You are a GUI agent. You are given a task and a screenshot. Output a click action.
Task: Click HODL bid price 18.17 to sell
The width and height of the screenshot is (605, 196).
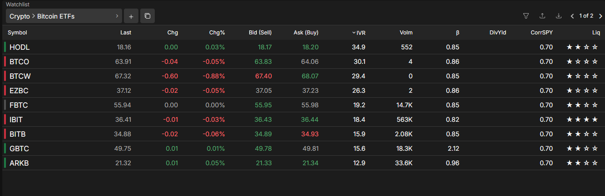point(265,47)
